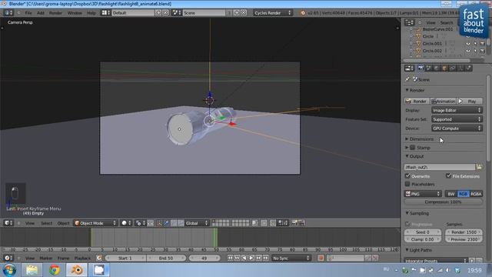Open the viewport shading selector

coord(126,223)
